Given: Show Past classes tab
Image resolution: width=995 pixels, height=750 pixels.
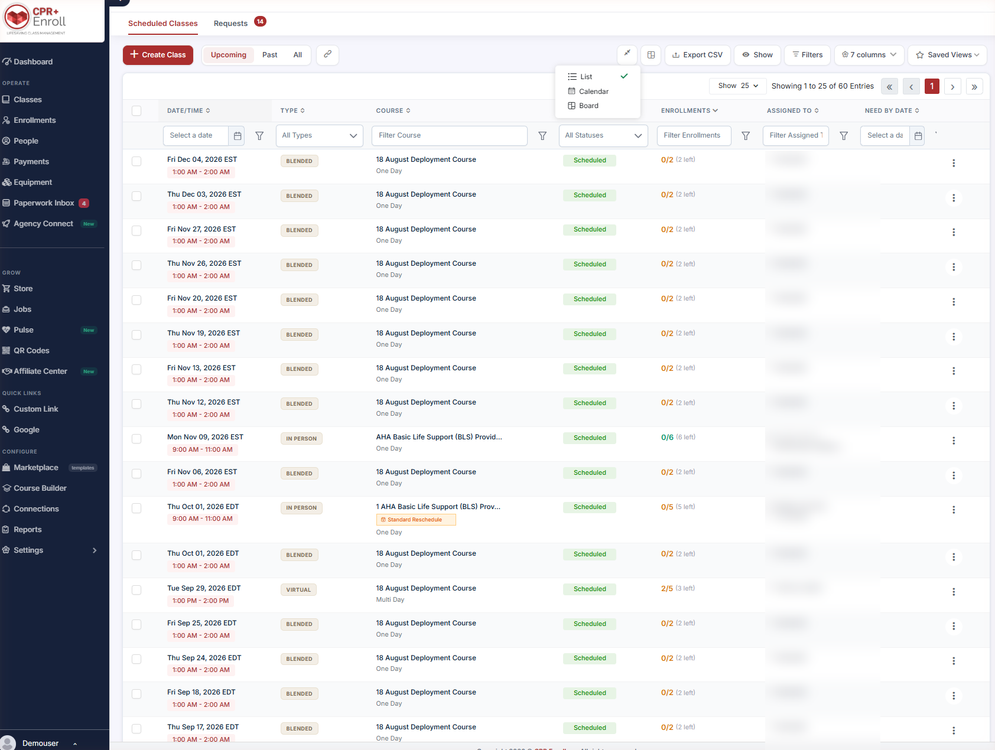Looking at the screenshot, I should (x=269, y=55).
